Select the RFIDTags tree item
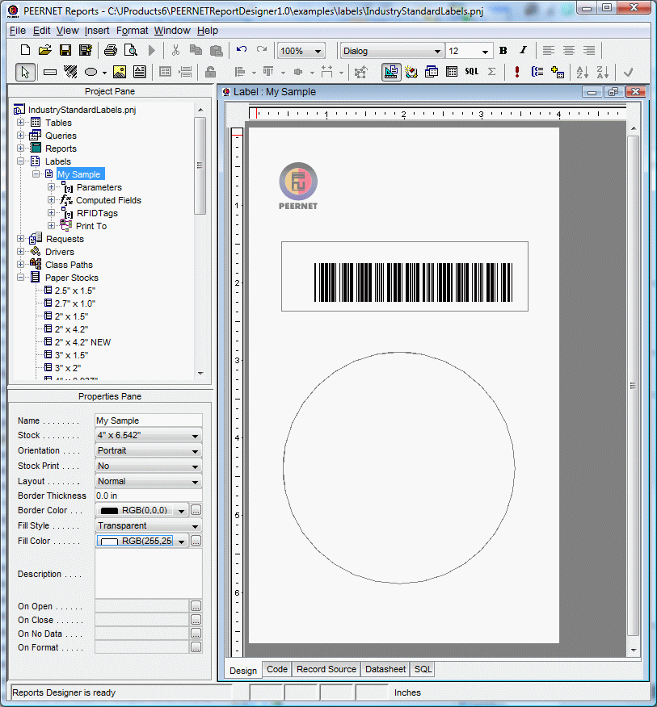The width and height of the screenshot is (657, 707). pyautogui.click(x=97, y=213)
